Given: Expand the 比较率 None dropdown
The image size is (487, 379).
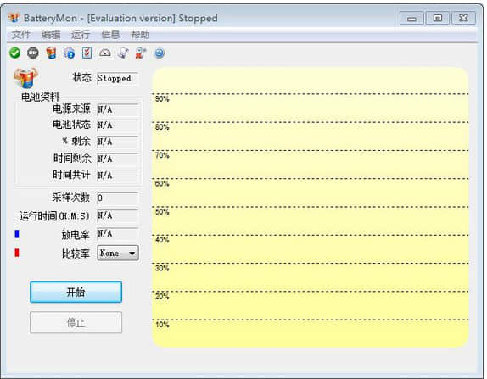Looking at the screenshot, I should tap(118, 254).
